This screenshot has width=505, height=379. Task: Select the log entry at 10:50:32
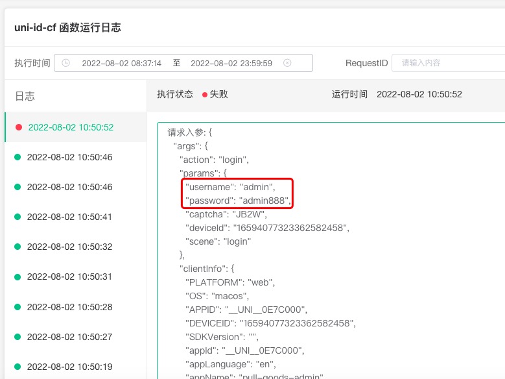coord(69,247)
